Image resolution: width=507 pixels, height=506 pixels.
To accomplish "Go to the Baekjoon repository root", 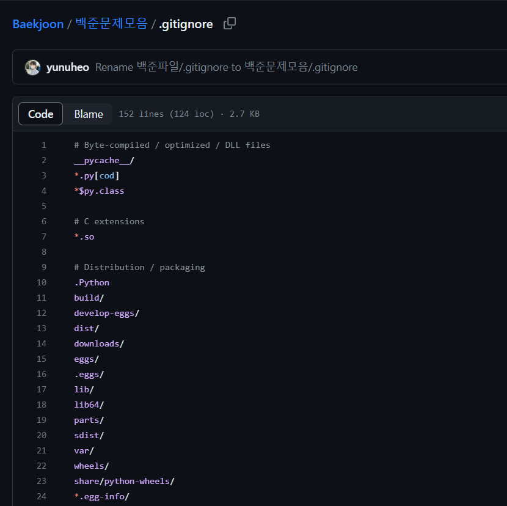I will click(38, 24).
